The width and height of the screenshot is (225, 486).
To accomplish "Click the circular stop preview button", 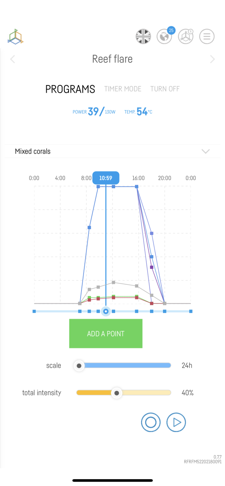I will point(151,422).
